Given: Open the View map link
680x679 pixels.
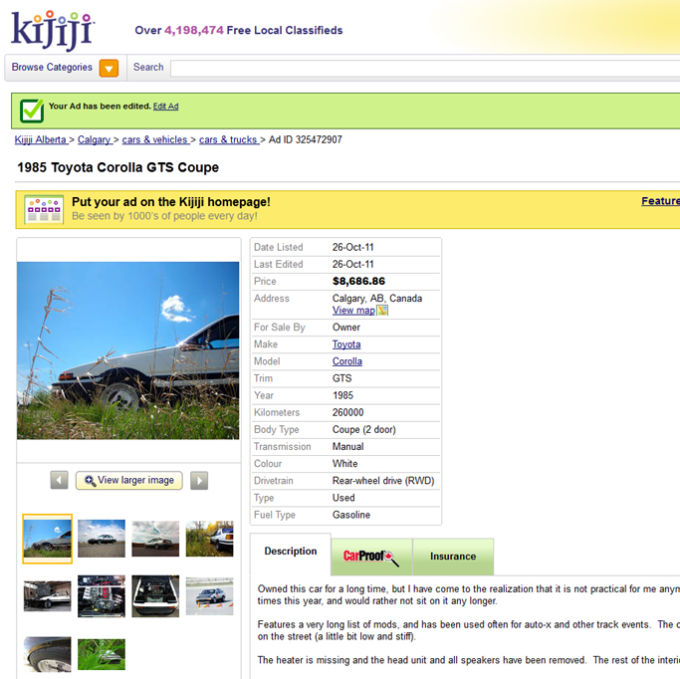Looking at the screenshot, I should (353, 311).
